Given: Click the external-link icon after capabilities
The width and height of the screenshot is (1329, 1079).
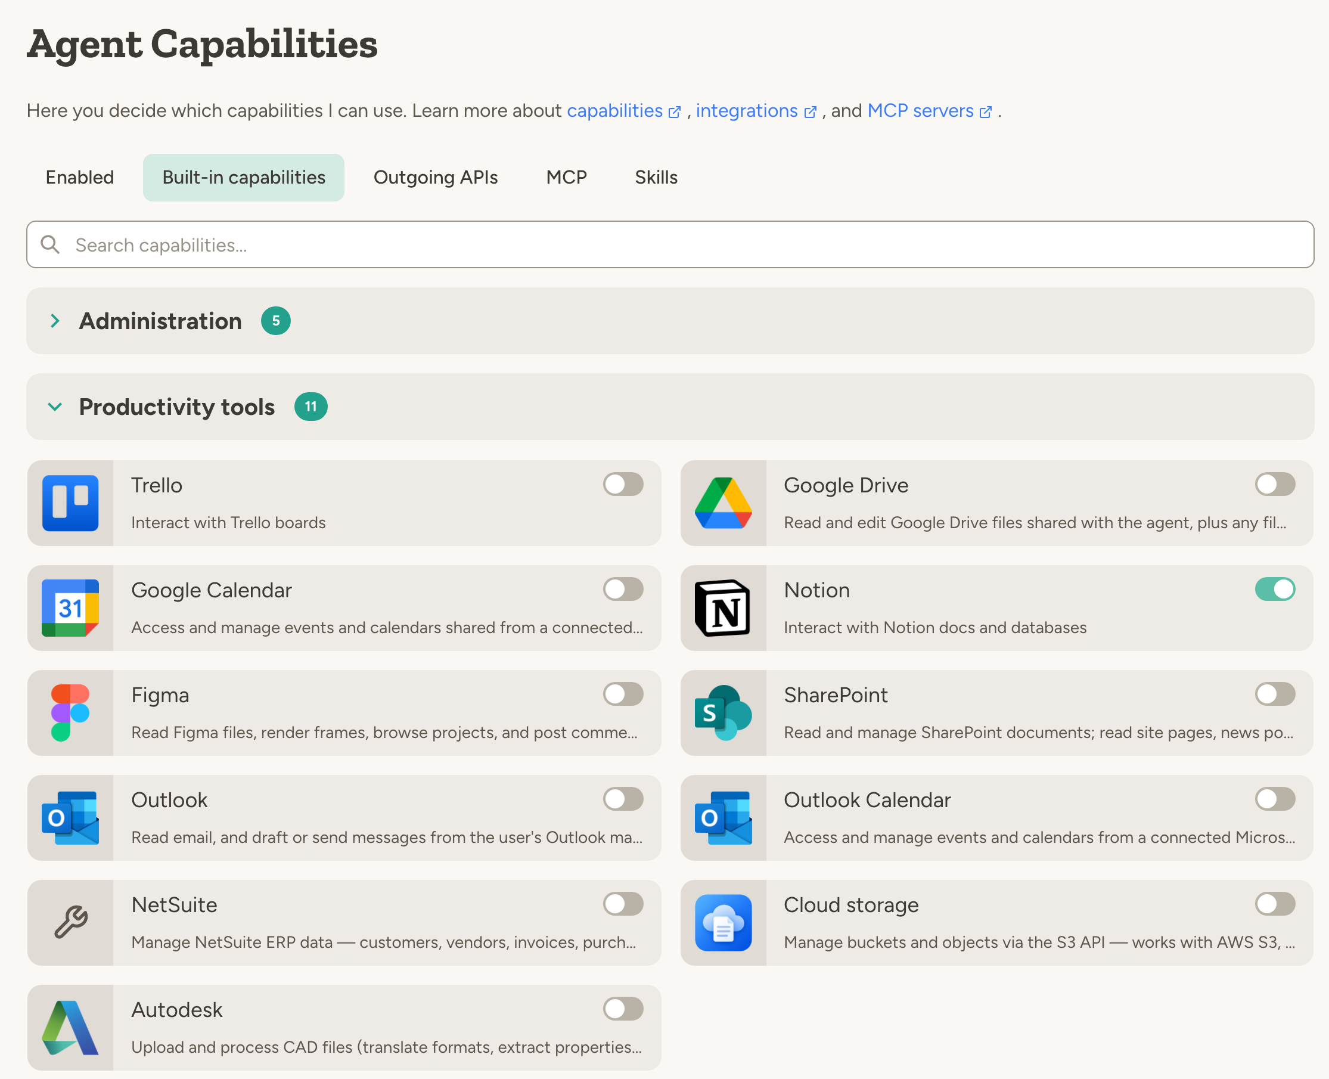Looking at the screenshot, I should click(x=675, y=112).
